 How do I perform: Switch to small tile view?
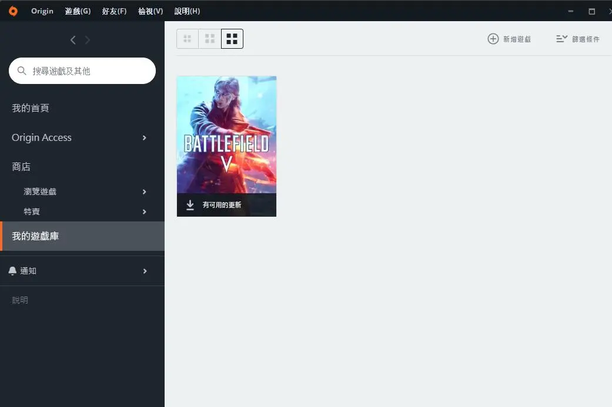(x=188, y=39)
